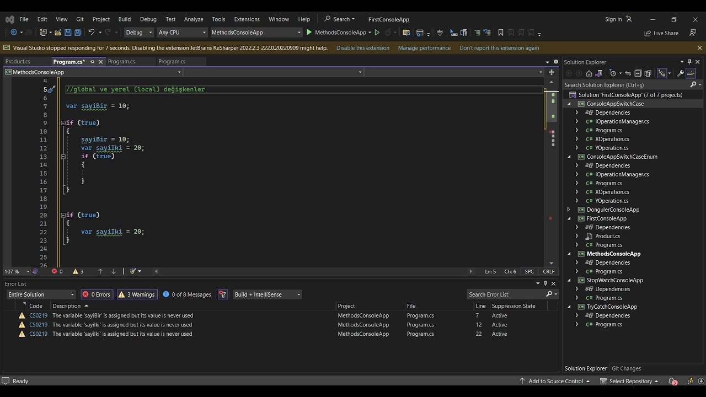The width and height of the screenshot is (706, 397).
Task: Click the code cleanup broom icon
Action: 133,271
